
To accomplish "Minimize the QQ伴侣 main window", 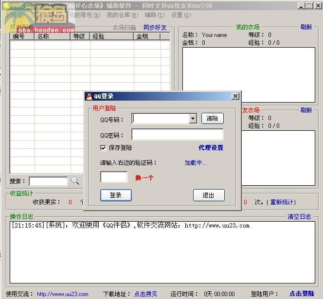I will click(301, 5).
